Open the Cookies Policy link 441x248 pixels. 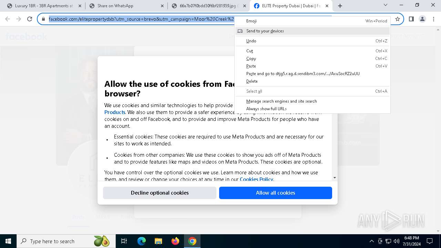[x=257, y=179]
